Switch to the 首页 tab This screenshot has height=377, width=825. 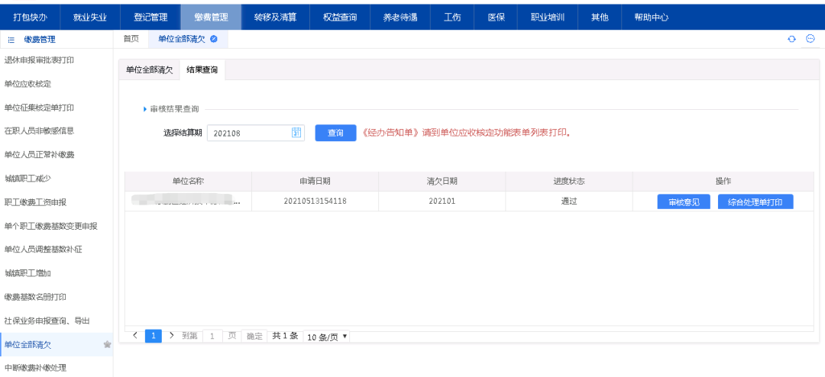pos(131,39)
